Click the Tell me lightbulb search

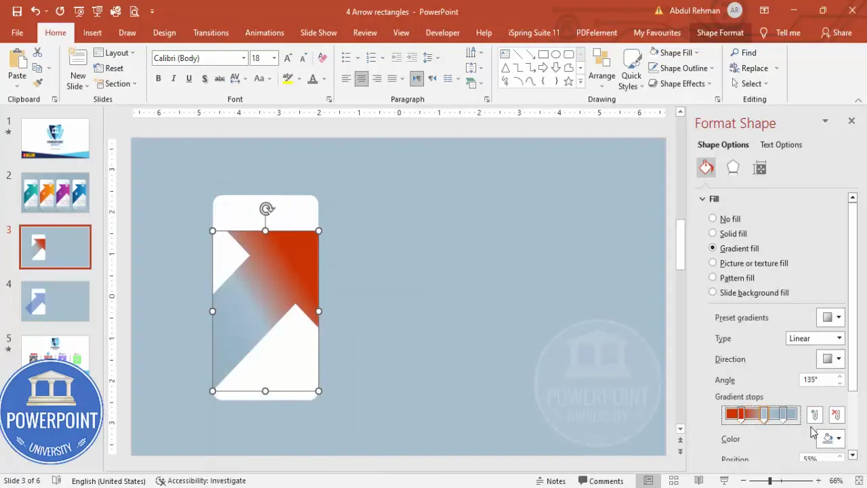[x=780, y=33]
